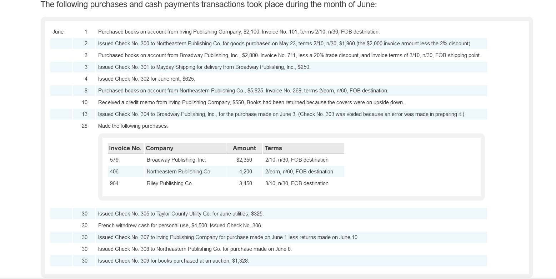Viewport: 556px width, 279px height.
Task: Select the Check No. 309 auction books entry
Action: [174, 261]
